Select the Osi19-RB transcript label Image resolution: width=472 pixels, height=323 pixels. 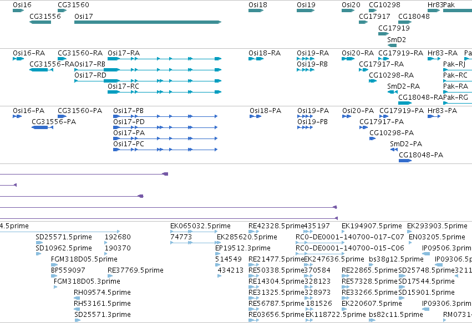tap(312, 64)
